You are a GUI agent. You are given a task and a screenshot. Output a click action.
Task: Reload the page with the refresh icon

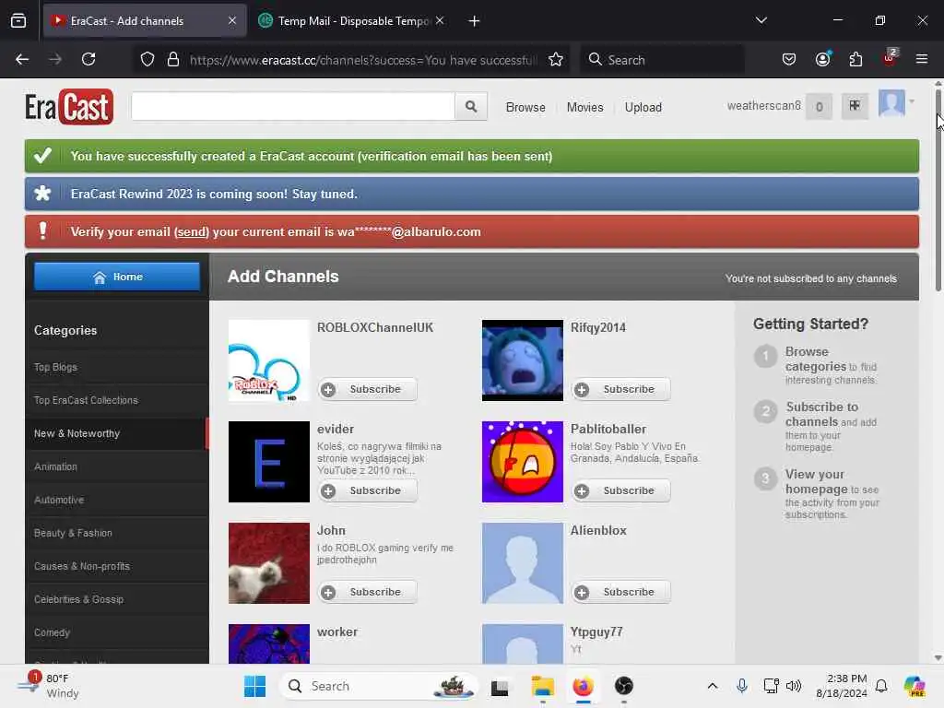pyautogui.click(x=88, y=59)
